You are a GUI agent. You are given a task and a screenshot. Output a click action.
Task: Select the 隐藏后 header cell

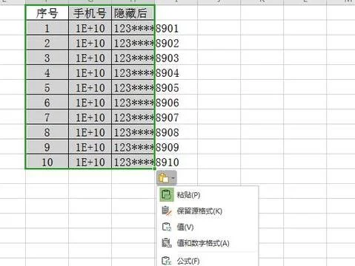[133, 13]
